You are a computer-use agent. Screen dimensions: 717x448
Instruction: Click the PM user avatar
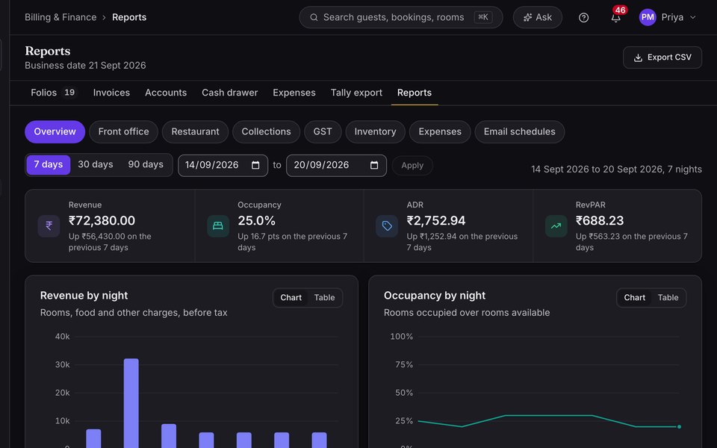coord(648,17)
